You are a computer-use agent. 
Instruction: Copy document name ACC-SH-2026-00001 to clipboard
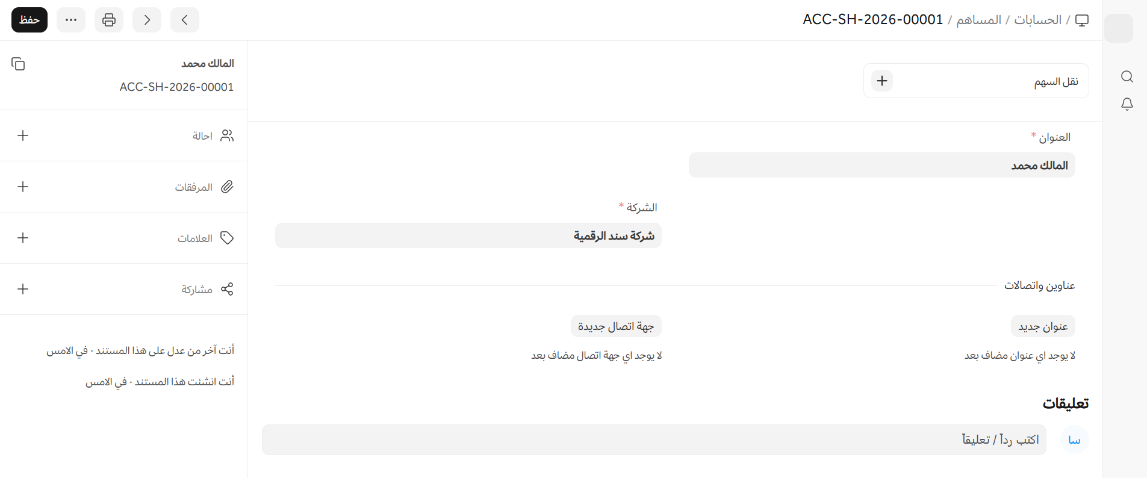[18, 64]
